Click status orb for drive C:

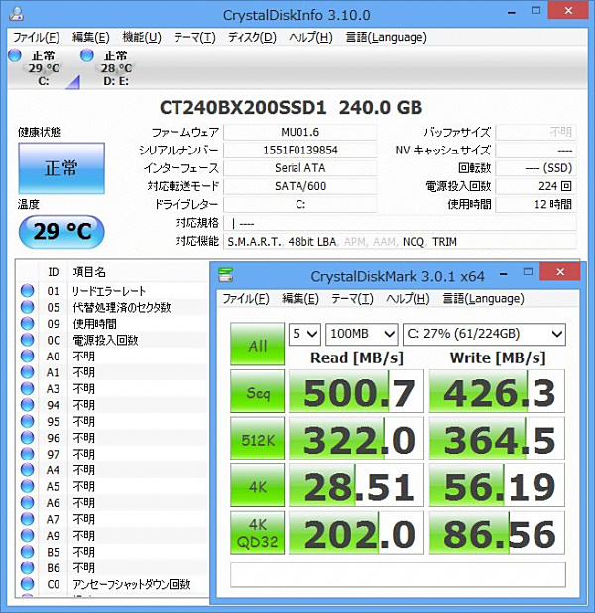pyautogui.click(x=15, y=55)
